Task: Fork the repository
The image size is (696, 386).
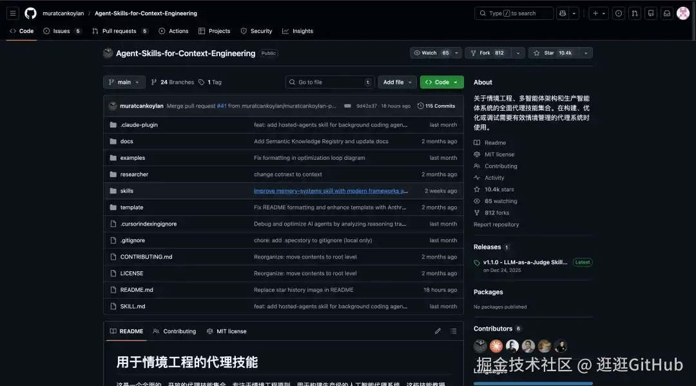Action: click(488, 53)
